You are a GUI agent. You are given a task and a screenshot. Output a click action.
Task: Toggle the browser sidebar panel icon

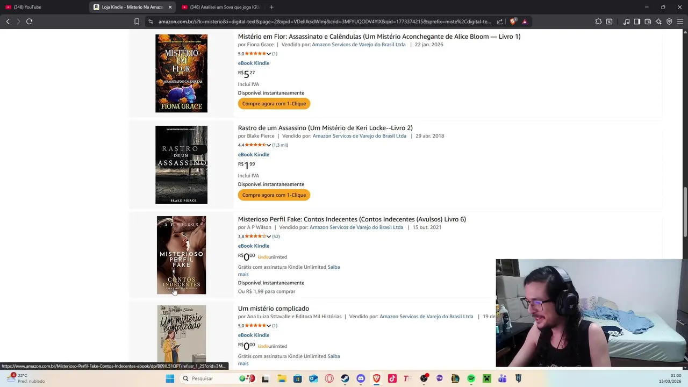tap(637, 21)
